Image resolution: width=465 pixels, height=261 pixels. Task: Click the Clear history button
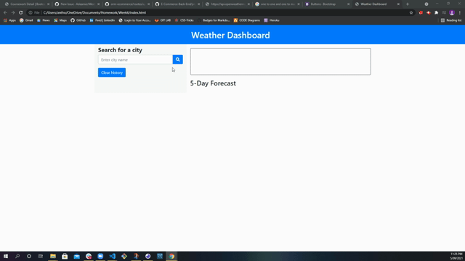[112, 72]
